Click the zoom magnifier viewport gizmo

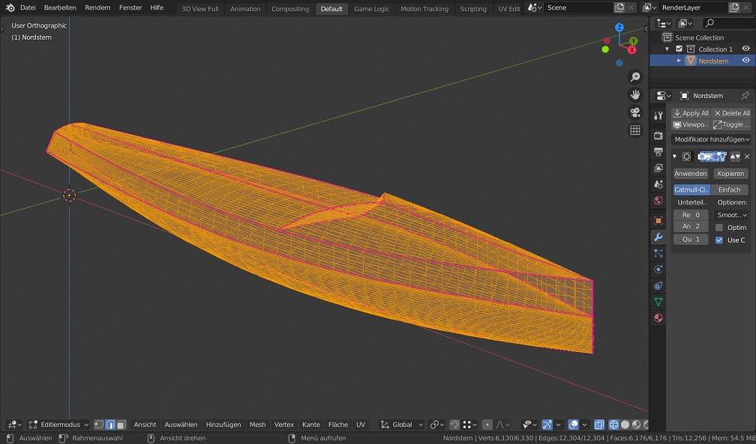pos(635,77)
